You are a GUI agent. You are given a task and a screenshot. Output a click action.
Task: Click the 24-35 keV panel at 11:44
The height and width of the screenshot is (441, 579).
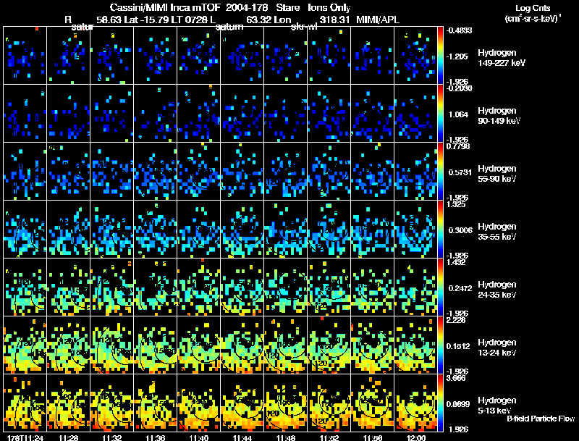[242, 287]
